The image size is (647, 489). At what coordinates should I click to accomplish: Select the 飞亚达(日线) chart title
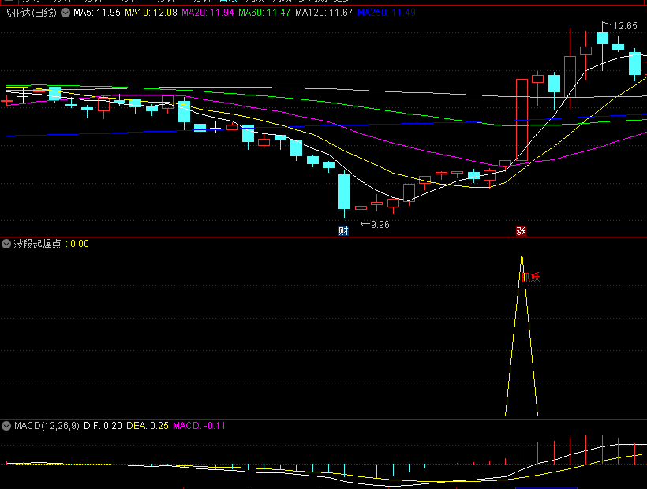click(29, 13)
